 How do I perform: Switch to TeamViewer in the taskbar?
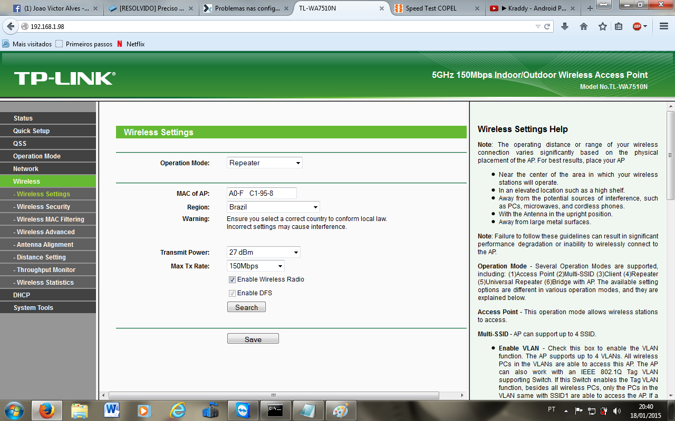pos(244,410)
